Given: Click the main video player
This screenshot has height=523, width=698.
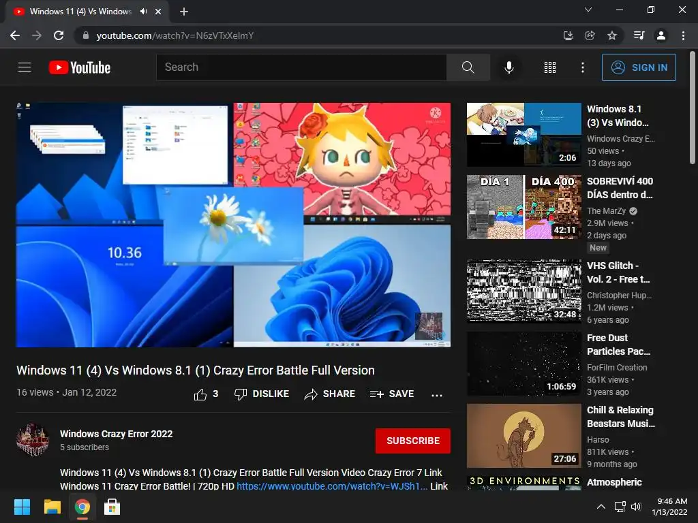Looking at the screenshot, I should pos(233,225).
